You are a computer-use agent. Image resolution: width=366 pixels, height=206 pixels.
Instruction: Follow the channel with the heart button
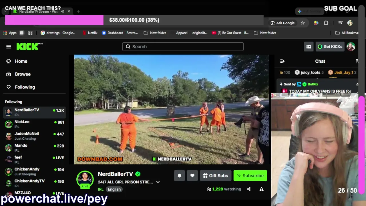pos(192,176)
